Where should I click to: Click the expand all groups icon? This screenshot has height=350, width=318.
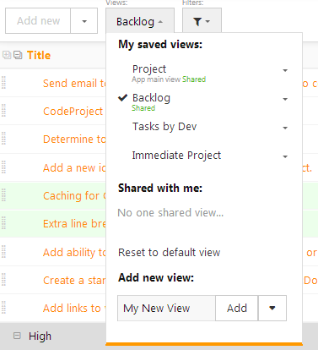7,55
